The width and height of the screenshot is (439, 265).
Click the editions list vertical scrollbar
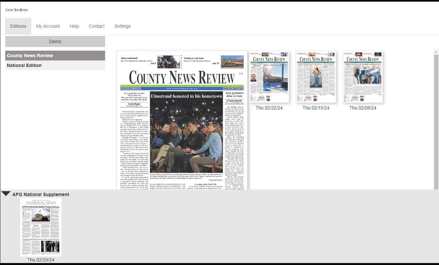pos(436,121)
